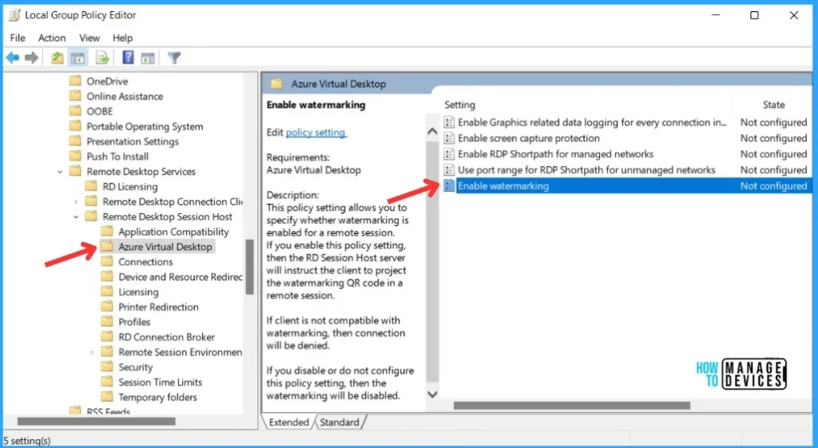The width and height of the screenshot is (818, 448).
Task: Click the Push To Install folder icon
Action: pos(75,156)
